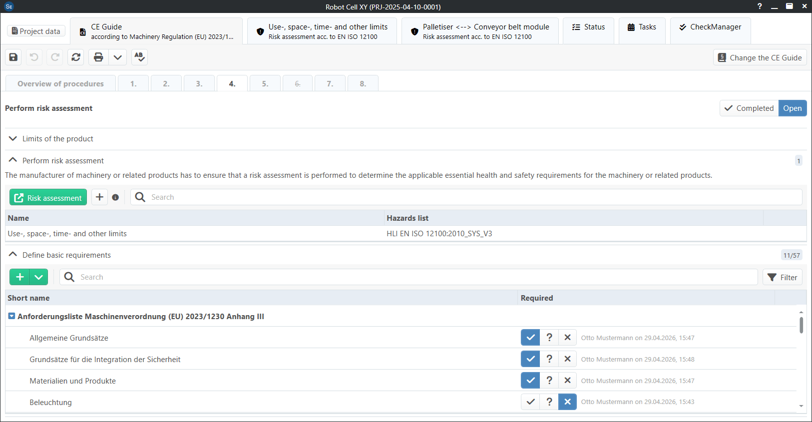The image size is (812, 422).
Task: Toggle required check for Grundsätze für die Integration
Action: pos(530,359)
